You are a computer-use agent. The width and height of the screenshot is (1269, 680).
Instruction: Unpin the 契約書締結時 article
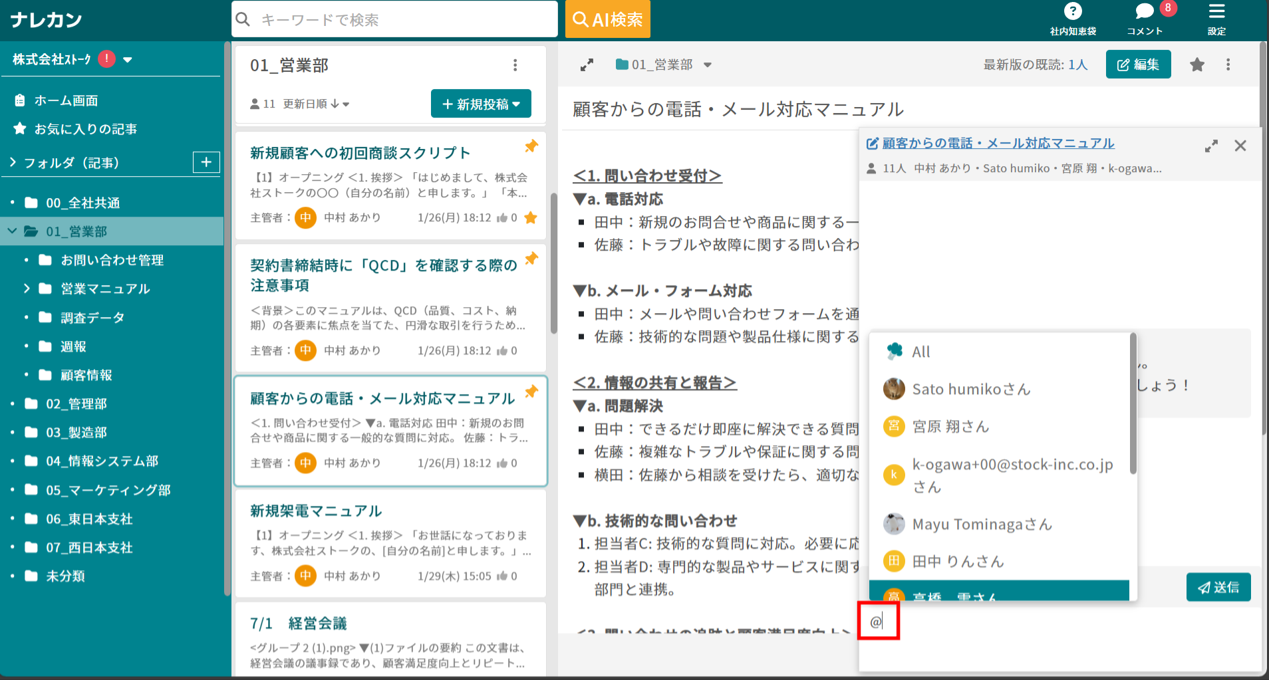point(531,259)
